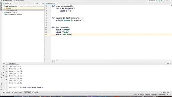The height and width of the screenshot is (97, 172).
Task: Click line number 10 in the gutter
Action: click(46, 27)
